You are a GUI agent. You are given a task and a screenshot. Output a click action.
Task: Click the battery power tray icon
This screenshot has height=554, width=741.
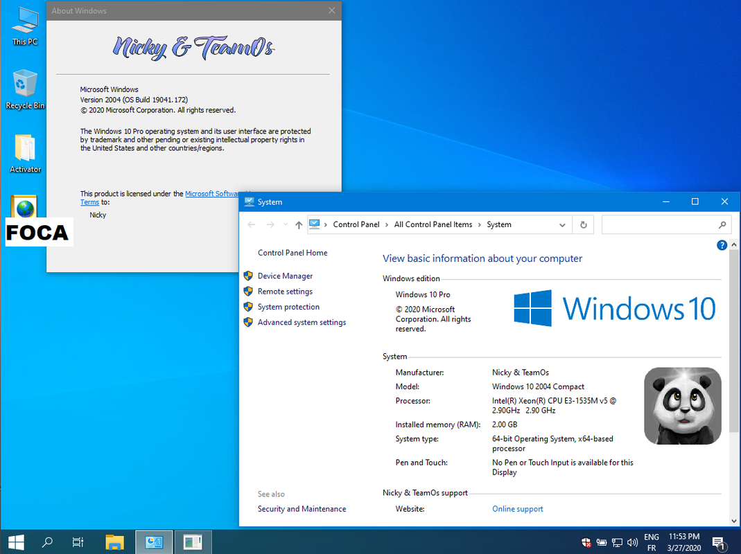[602, 542]
